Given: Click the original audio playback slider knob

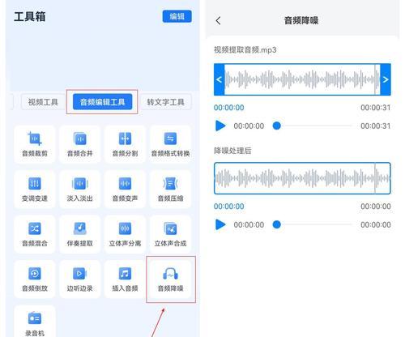Looking at the screenshot, I should 277,126.
